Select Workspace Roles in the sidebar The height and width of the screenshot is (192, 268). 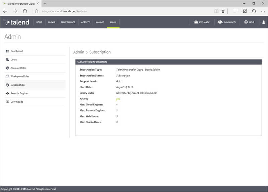tap(35, 77)
